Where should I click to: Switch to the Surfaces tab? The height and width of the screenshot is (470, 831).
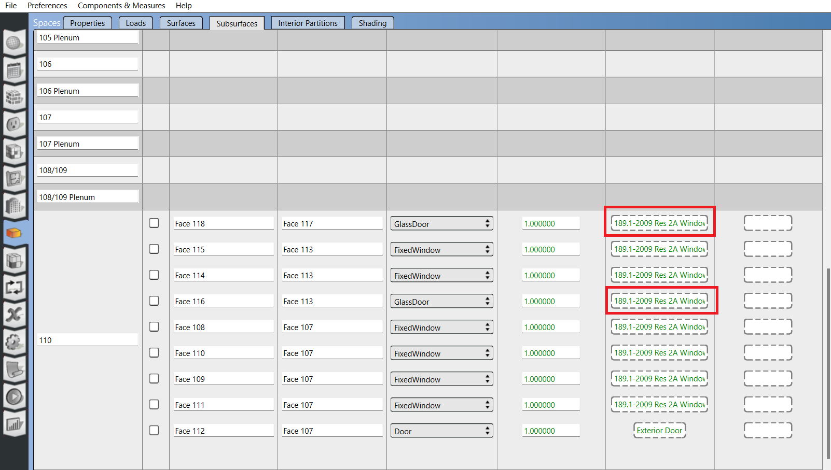pyautogui.click(x=181, y=23)
